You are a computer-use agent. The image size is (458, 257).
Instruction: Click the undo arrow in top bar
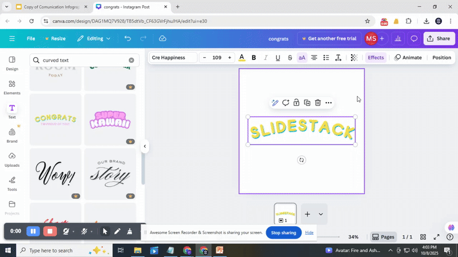tap(127, 39)
